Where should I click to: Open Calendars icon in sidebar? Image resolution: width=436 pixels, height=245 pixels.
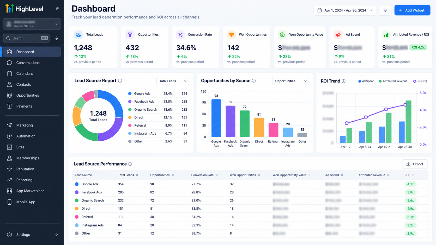(x=9, y=74)
